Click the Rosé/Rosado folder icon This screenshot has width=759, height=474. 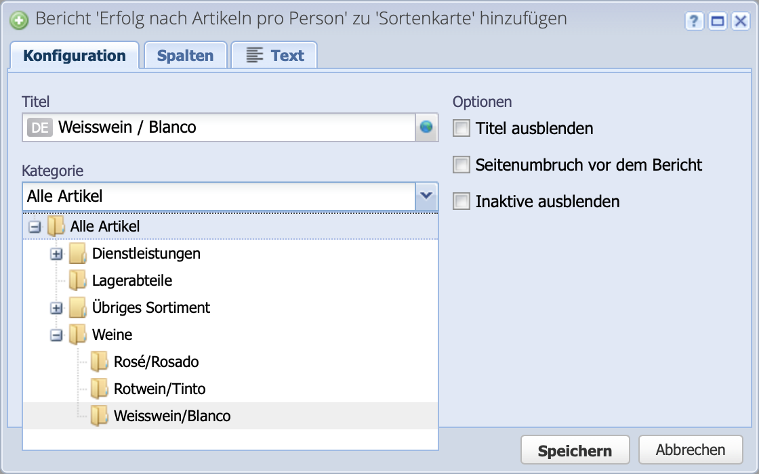pyautogui.click(x=98, y=362)
